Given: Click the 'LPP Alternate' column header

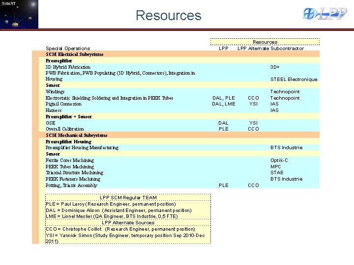Looking at the screenshot, I should pos(253,48).
